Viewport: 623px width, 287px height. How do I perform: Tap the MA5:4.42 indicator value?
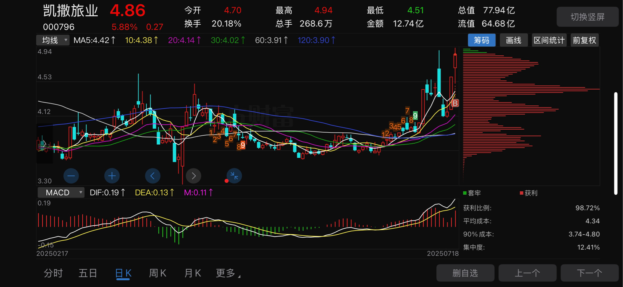coord(95,40)
